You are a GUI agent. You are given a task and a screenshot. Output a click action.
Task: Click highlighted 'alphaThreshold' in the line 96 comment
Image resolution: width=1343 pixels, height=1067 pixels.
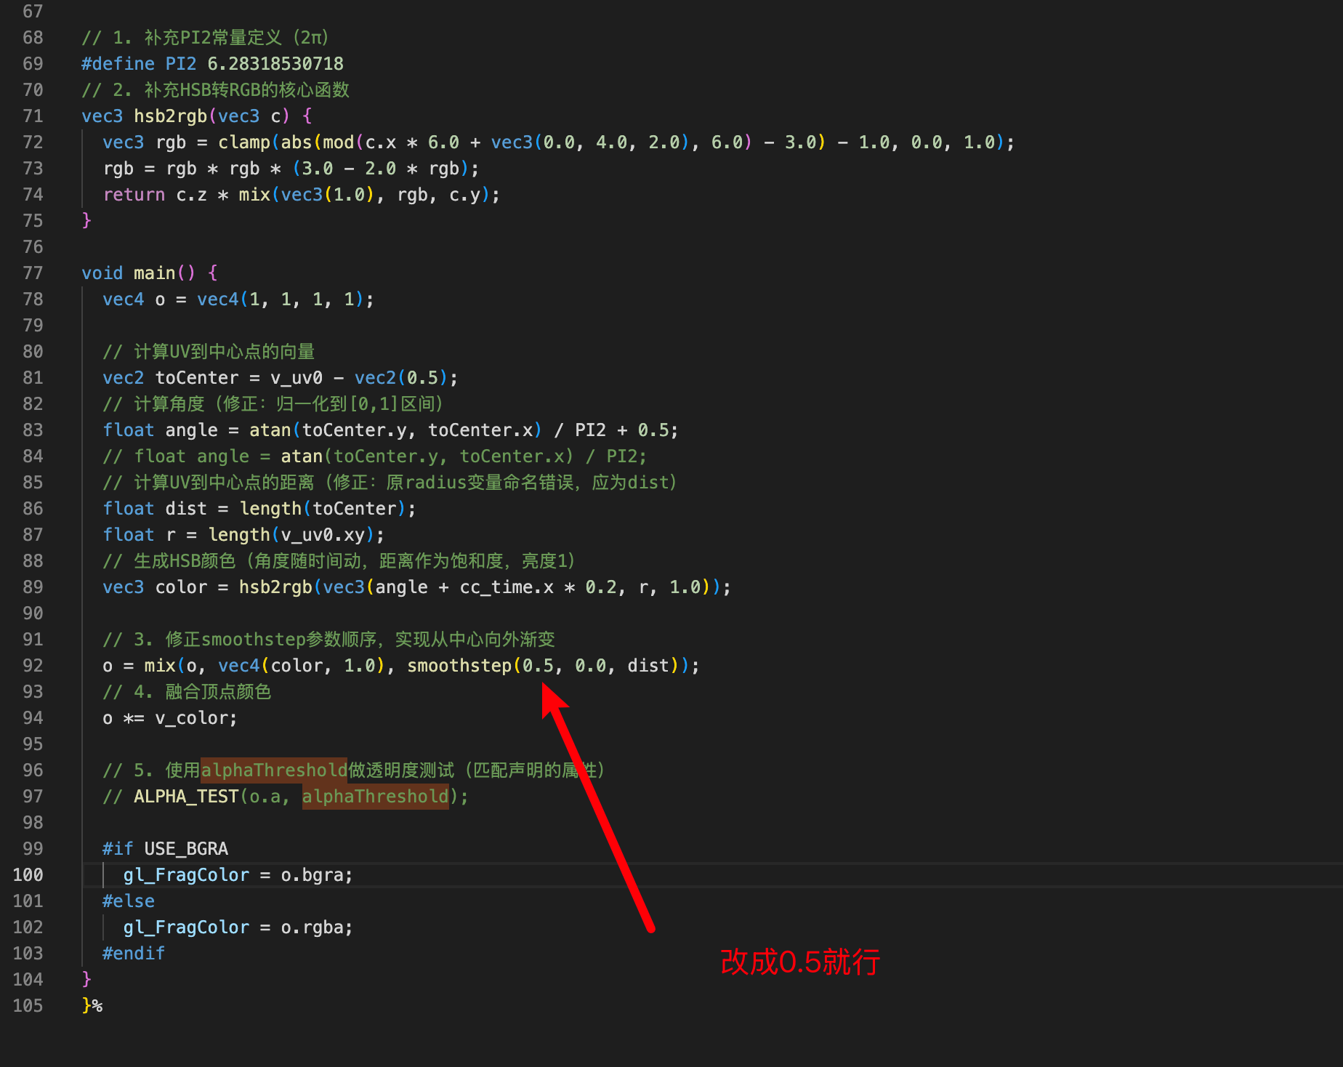(x=274, y=770)
